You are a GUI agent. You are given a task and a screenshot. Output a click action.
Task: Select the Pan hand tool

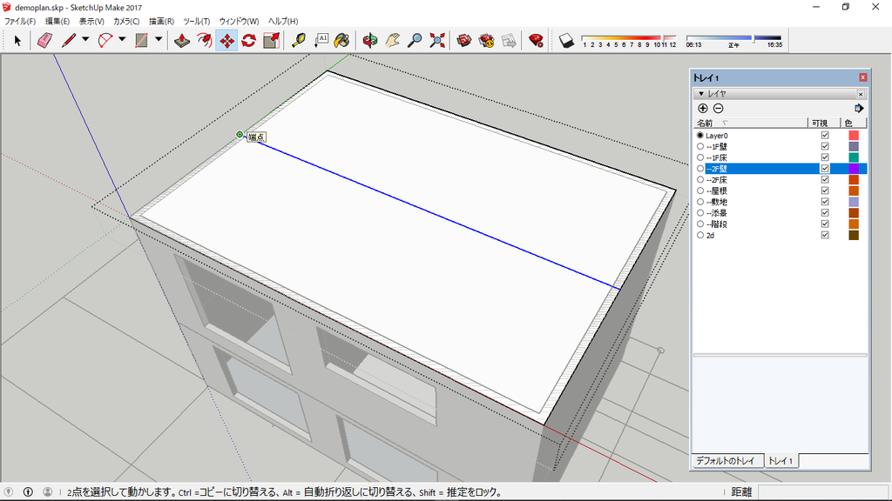pyautogui.click(x=392, y=40)
